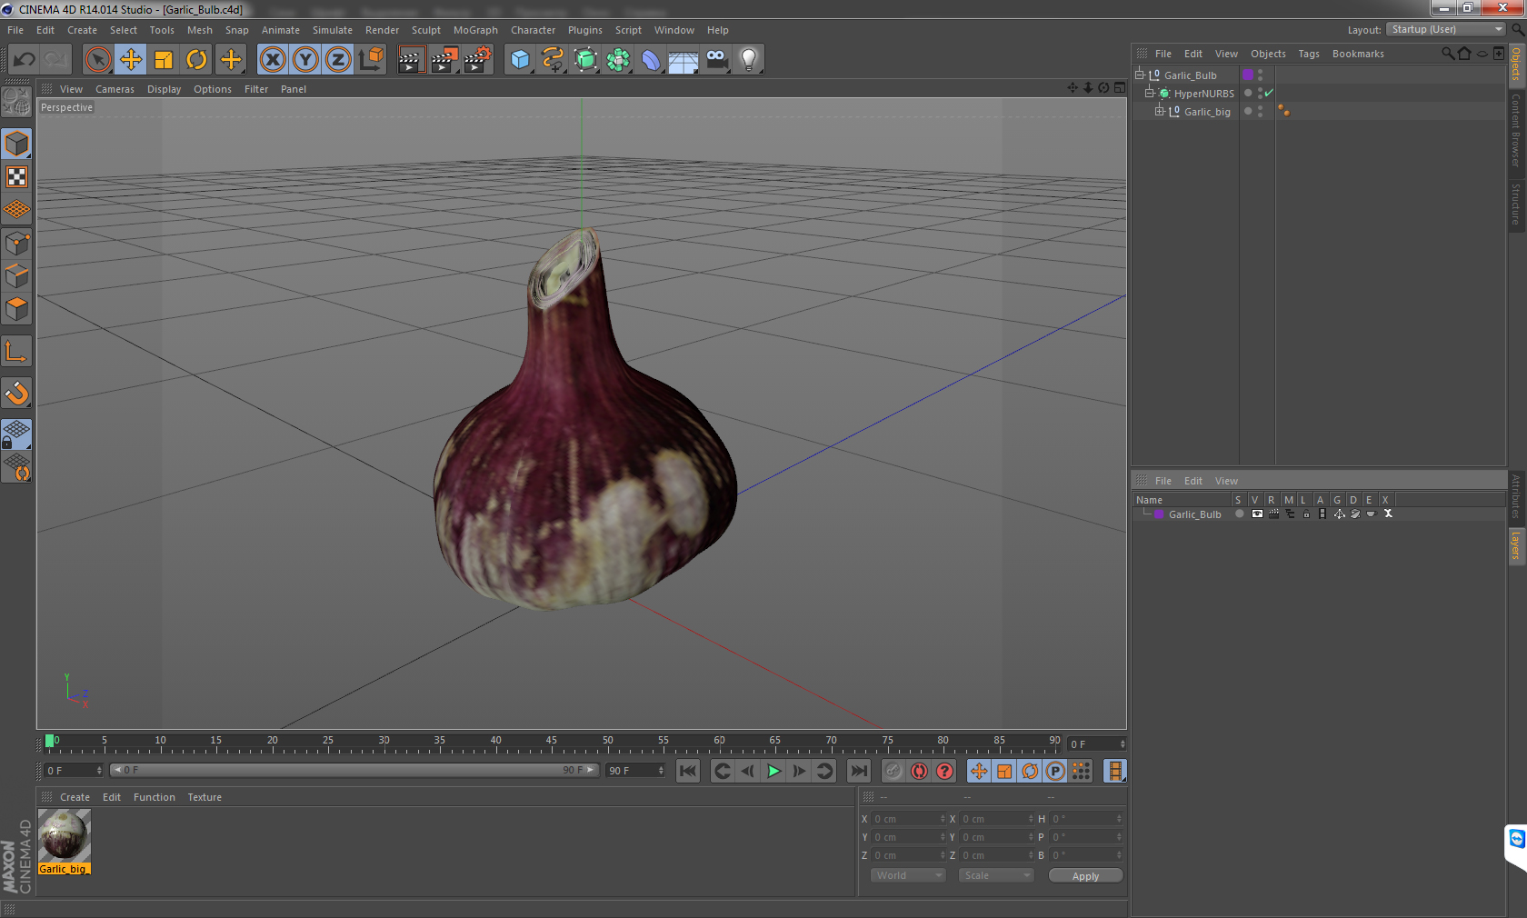Click the X position input field
1527x918 pixels.
pos(909,819)
